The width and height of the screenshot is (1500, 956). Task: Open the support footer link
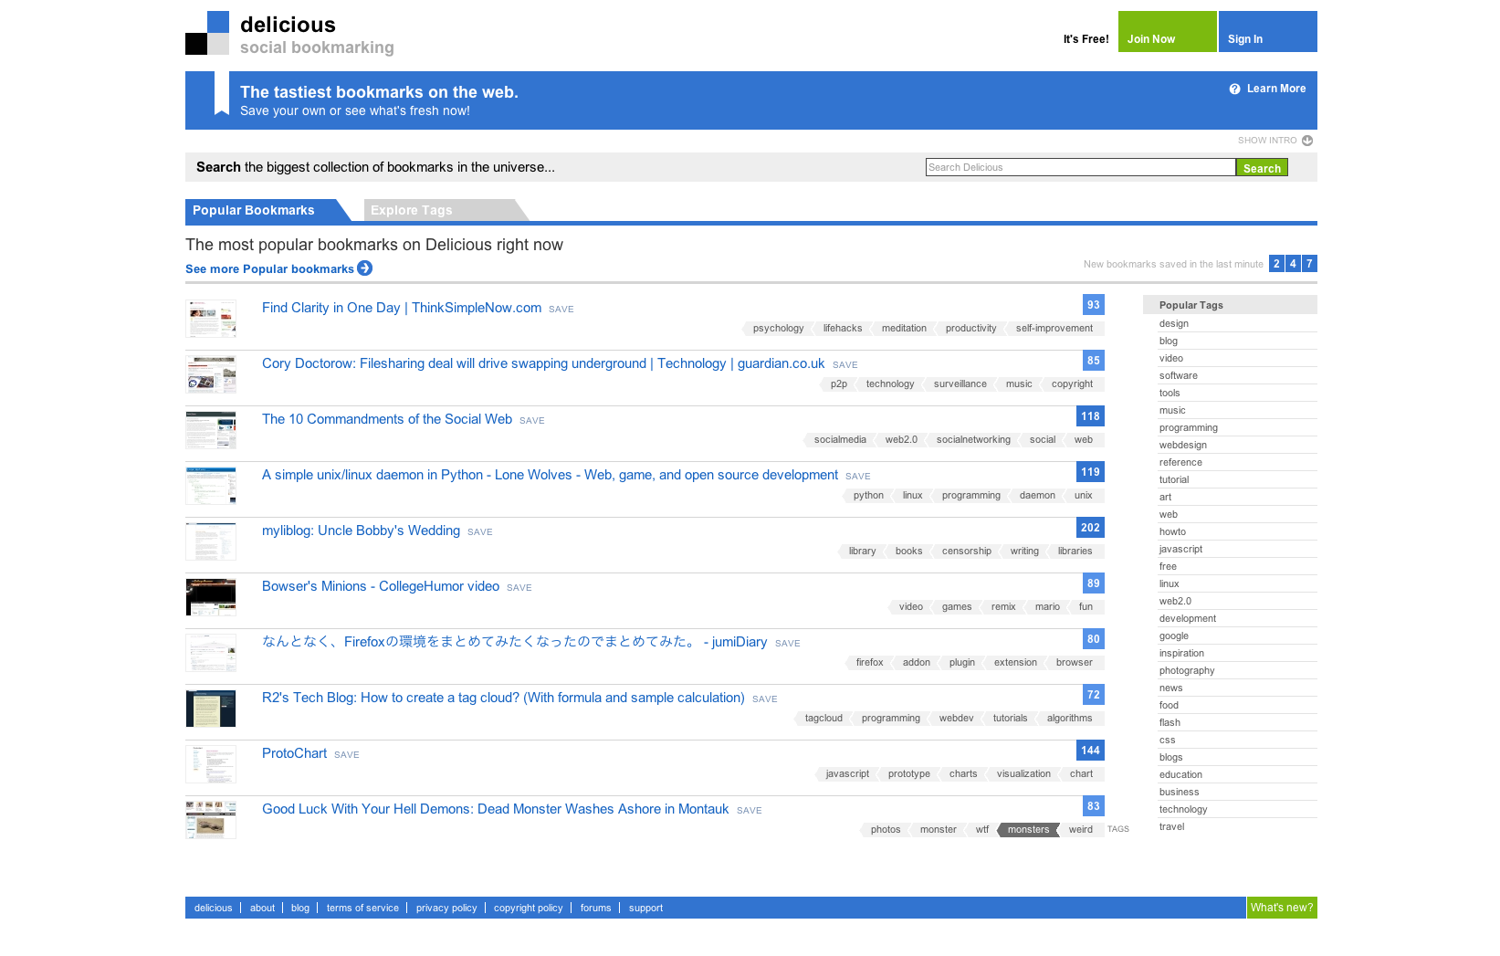[x=645, y=909]
